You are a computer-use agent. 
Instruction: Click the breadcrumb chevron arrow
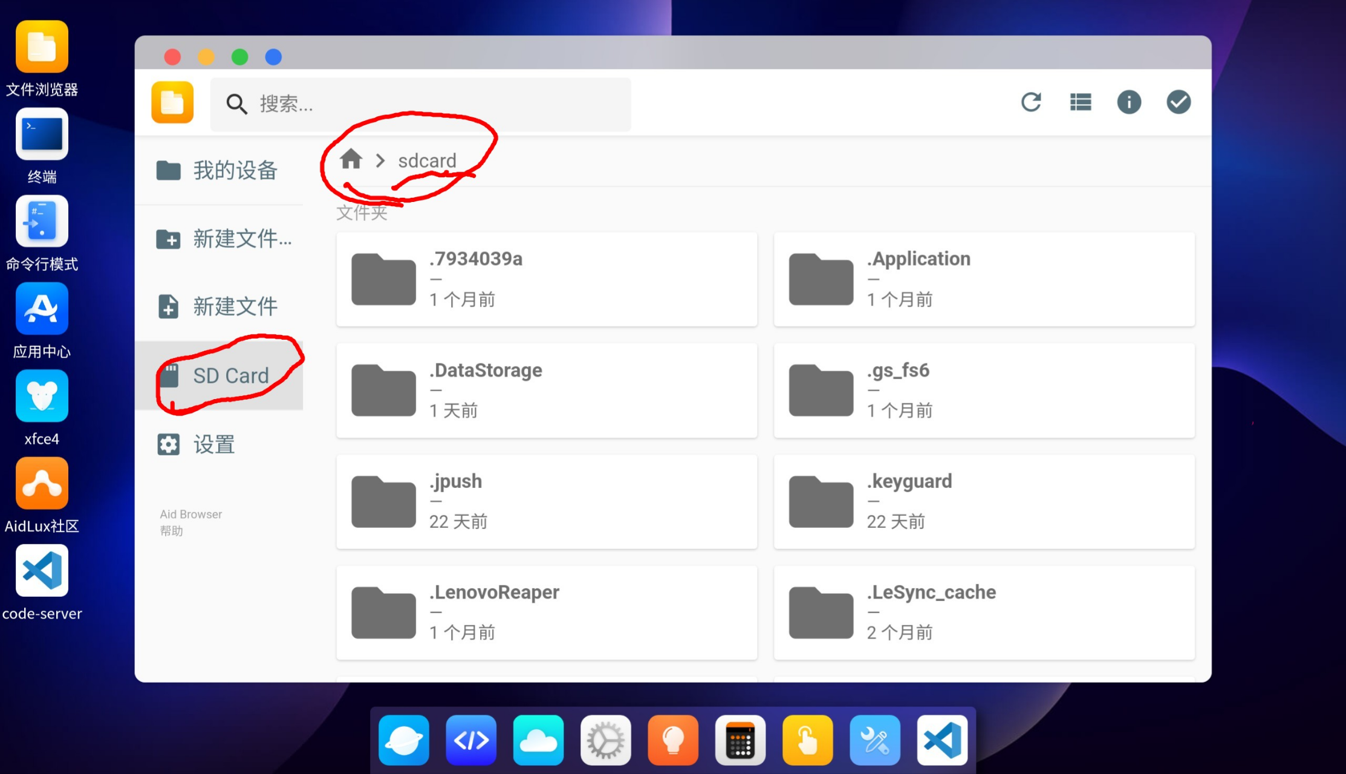click(x=380, y=160)
